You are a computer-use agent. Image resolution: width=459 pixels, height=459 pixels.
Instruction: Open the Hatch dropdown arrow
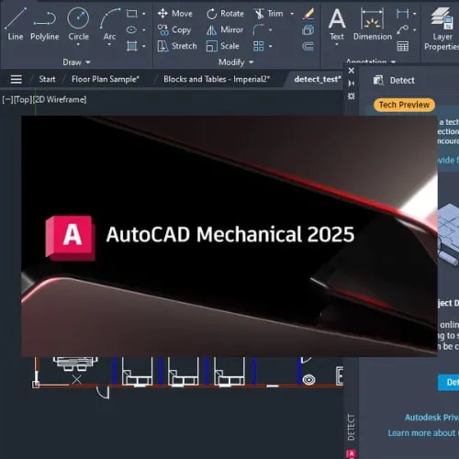click(144, 46)
